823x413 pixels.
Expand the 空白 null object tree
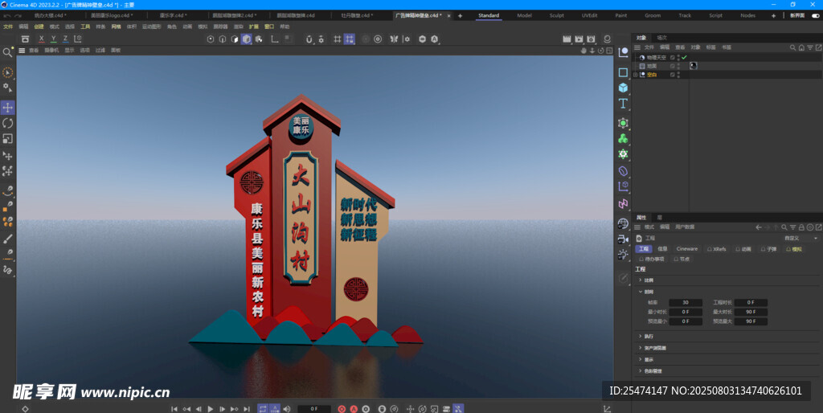coord(635,75)
